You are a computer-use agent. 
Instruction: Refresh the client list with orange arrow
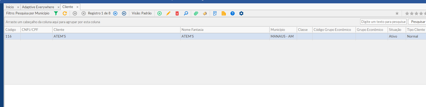(x=65, y=13)
